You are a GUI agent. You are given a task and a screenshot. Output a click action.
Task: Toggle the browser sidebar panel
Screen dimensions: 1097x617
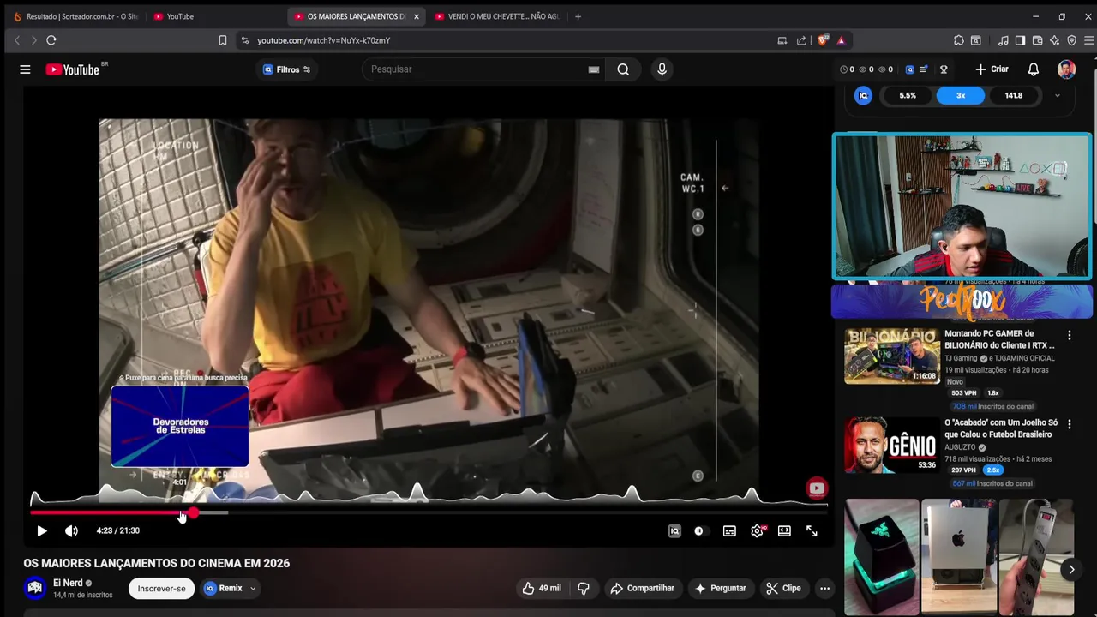point(1020,40)
